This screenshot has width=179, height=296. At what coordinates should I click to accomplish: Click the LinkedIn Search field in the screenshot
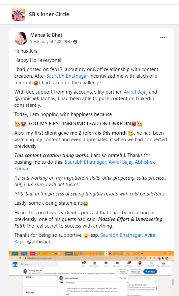(39, 264)
